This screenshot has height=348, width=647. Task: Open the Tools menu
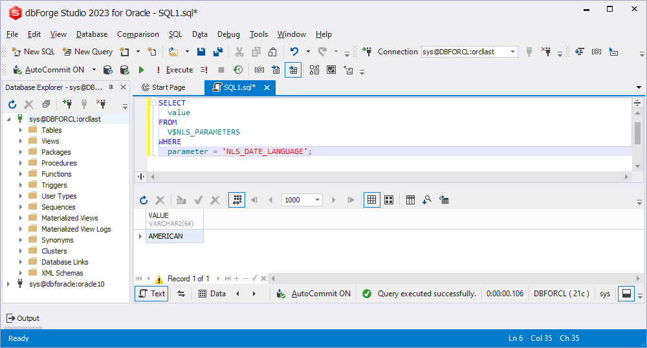click(x=259, y=34)
